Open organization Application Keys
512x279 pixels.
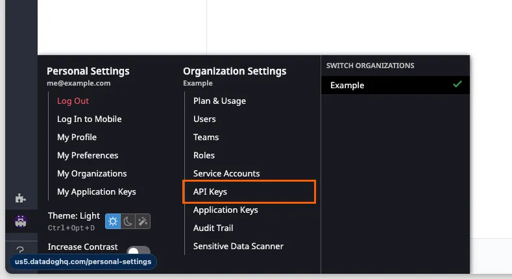225,210
